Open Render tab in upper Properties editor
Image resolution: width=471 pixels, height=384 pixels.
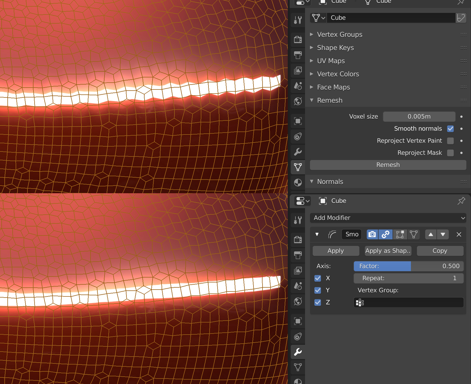[298, 40]
